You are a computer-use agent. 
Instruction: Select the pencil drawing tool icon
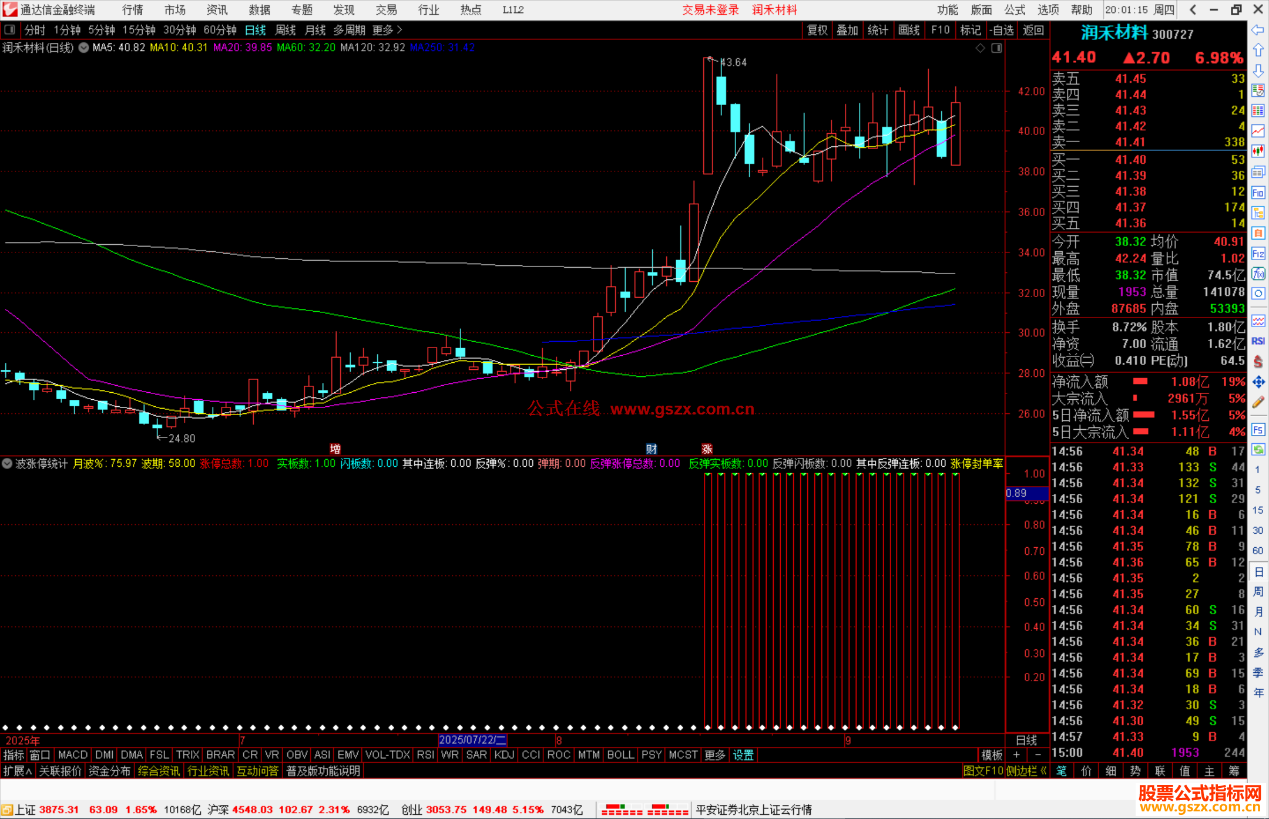(1258, 403)
